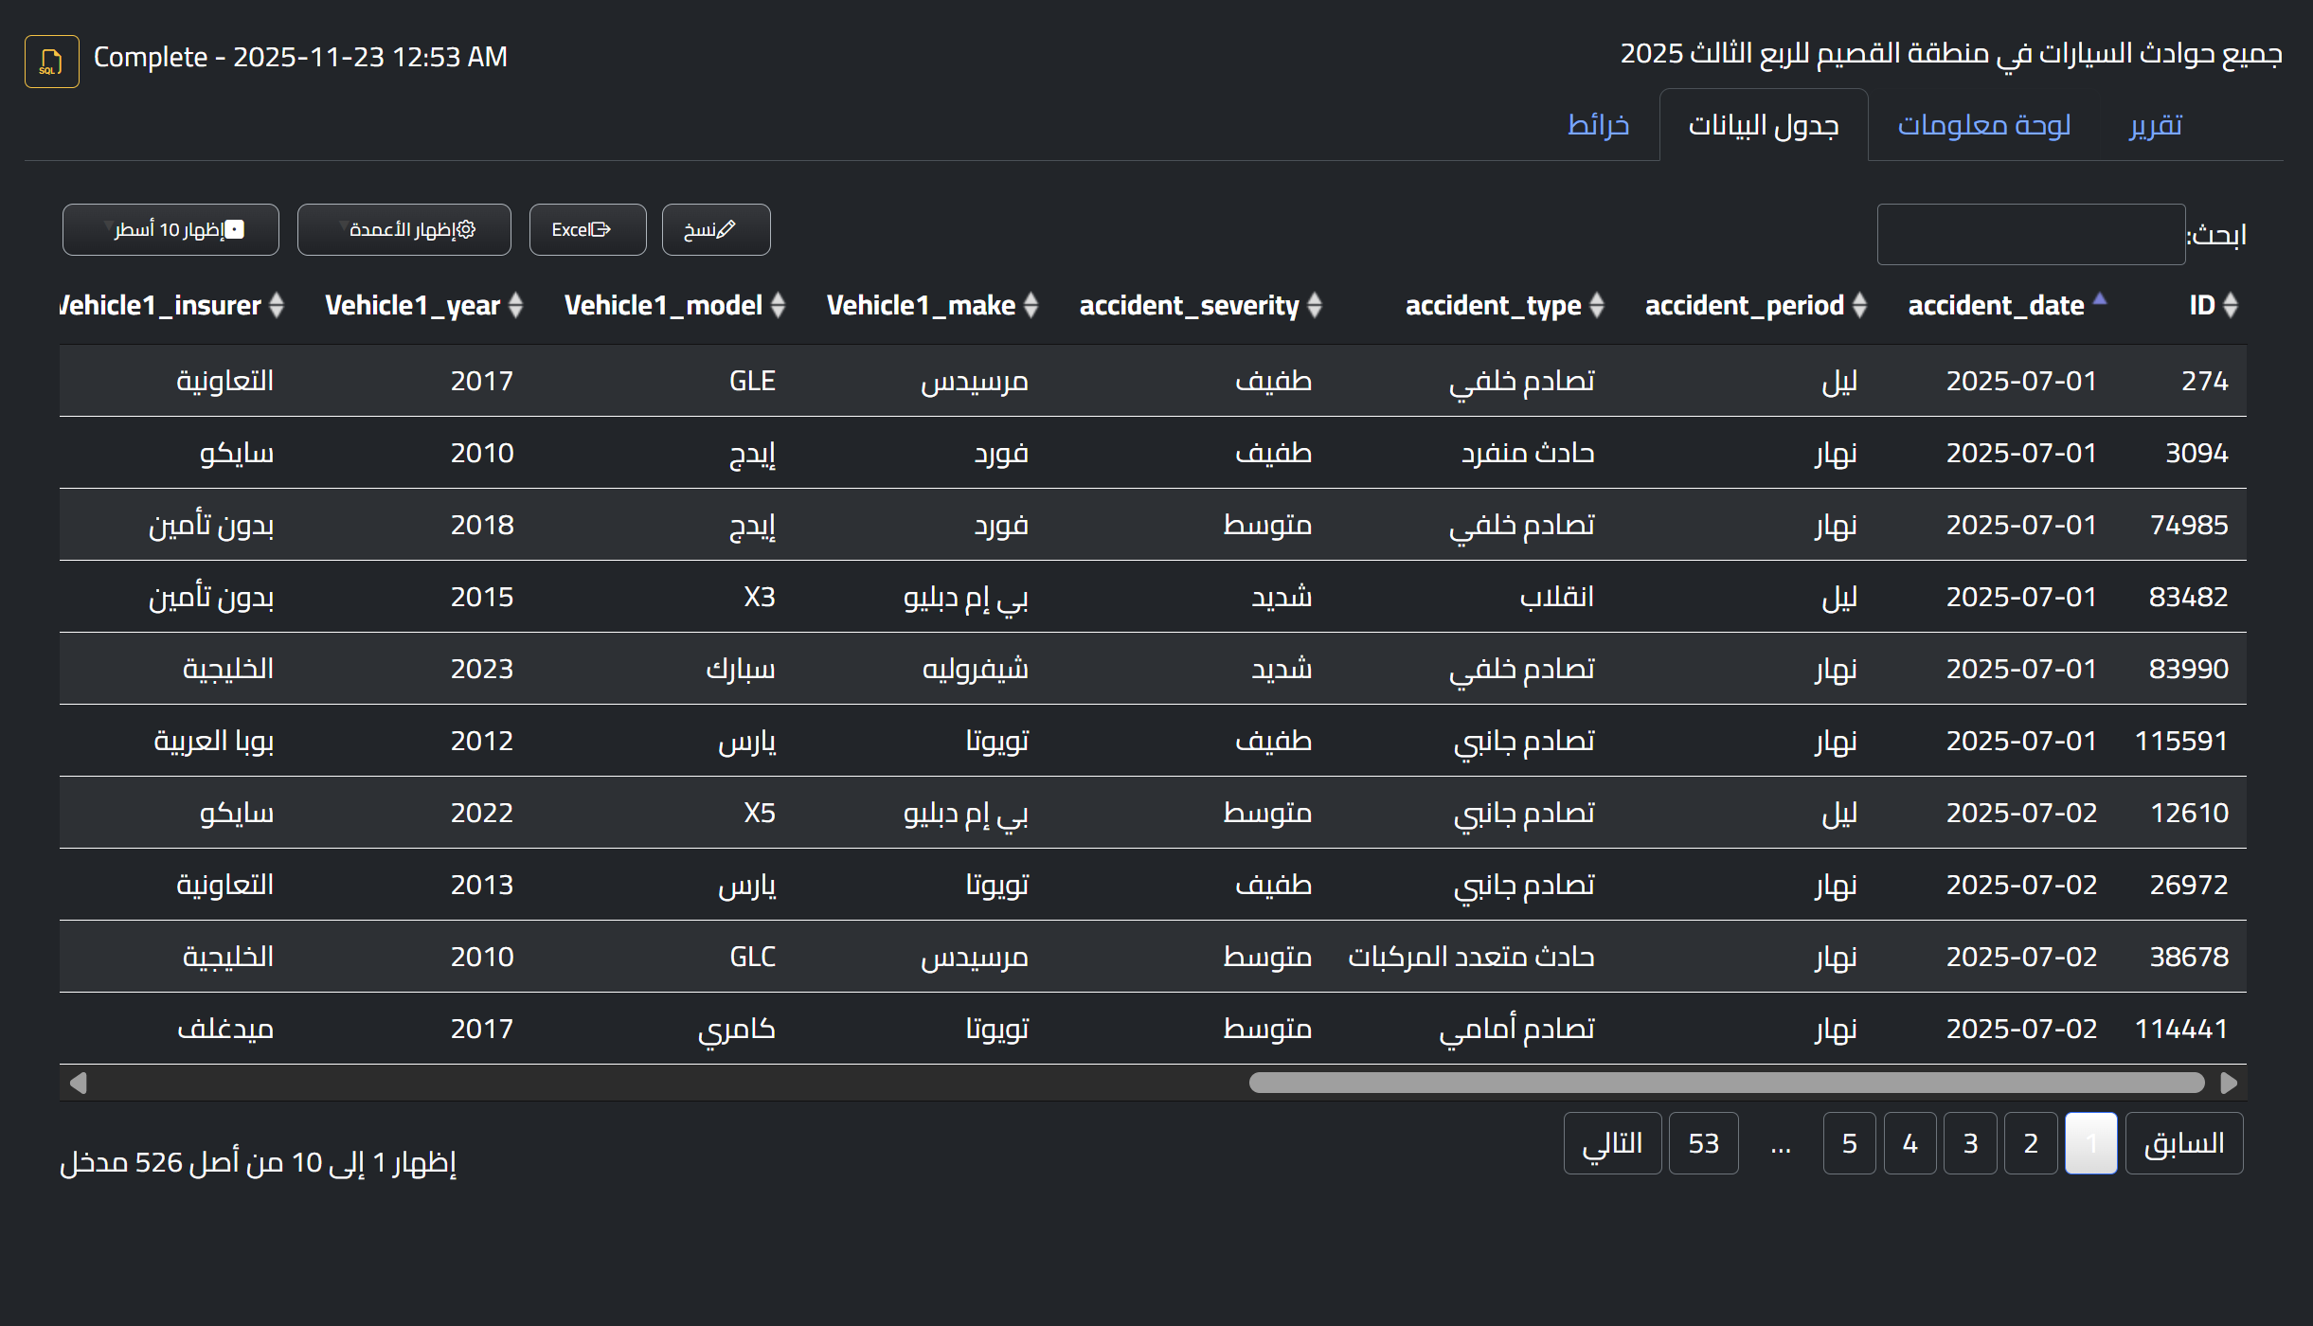The image size is (2313, 1326).
Task: Click the SQL file icon near Complete status
Action: pyautogui.click(x=51, y=60)
